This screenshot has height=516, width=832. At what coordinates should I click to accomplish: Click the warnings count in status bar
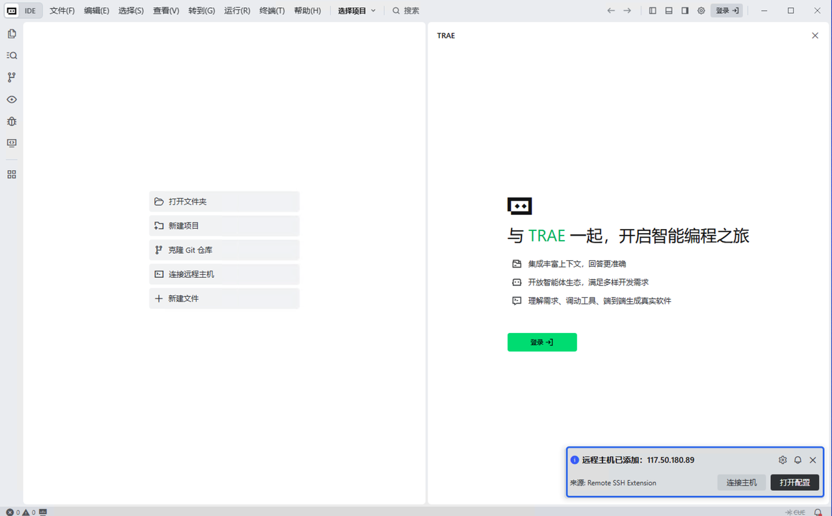29,512
